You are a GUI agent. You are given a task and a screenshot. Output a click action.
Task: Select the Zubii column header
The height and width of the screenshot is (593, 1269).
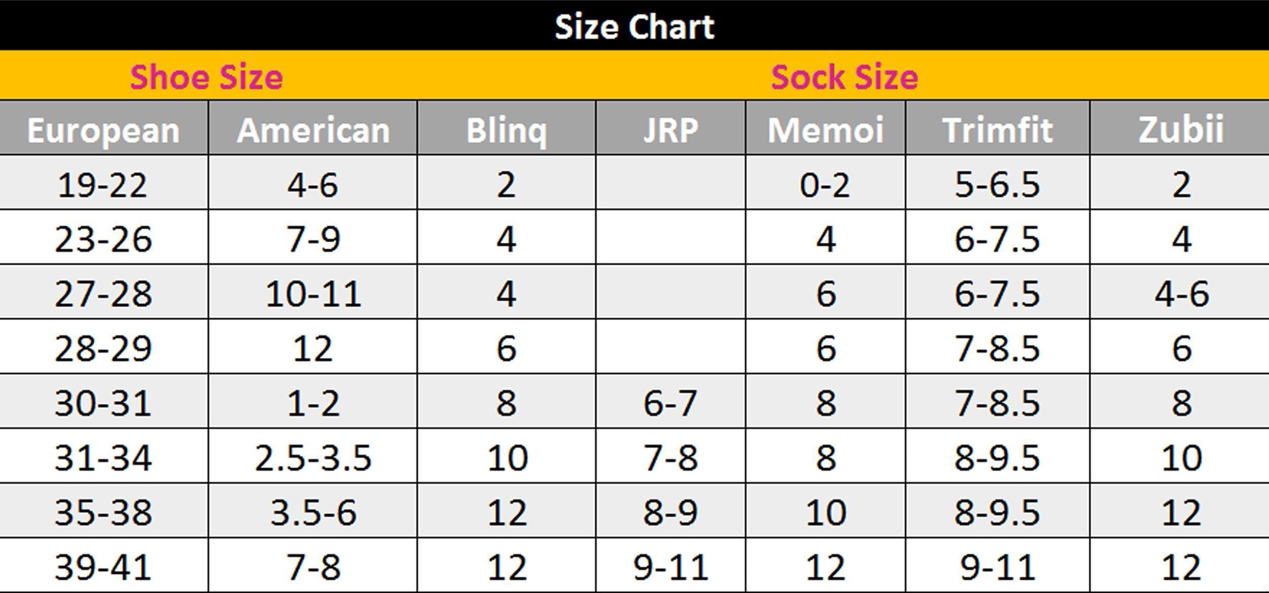[1181, 130]
